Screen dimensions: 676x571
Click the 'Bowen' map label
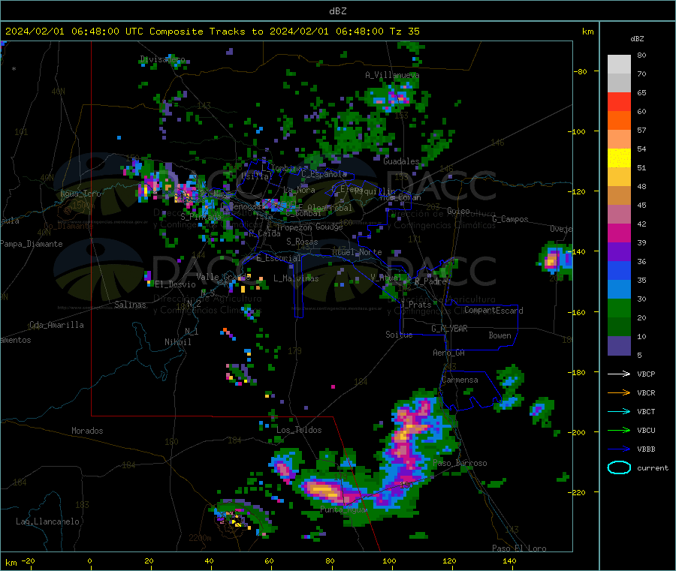click(x=499, y=335)
